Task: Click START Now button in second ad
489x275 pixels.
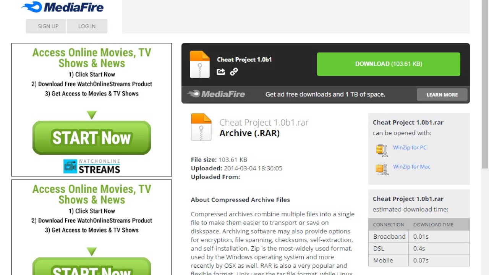Action: [x=92, y=267]
